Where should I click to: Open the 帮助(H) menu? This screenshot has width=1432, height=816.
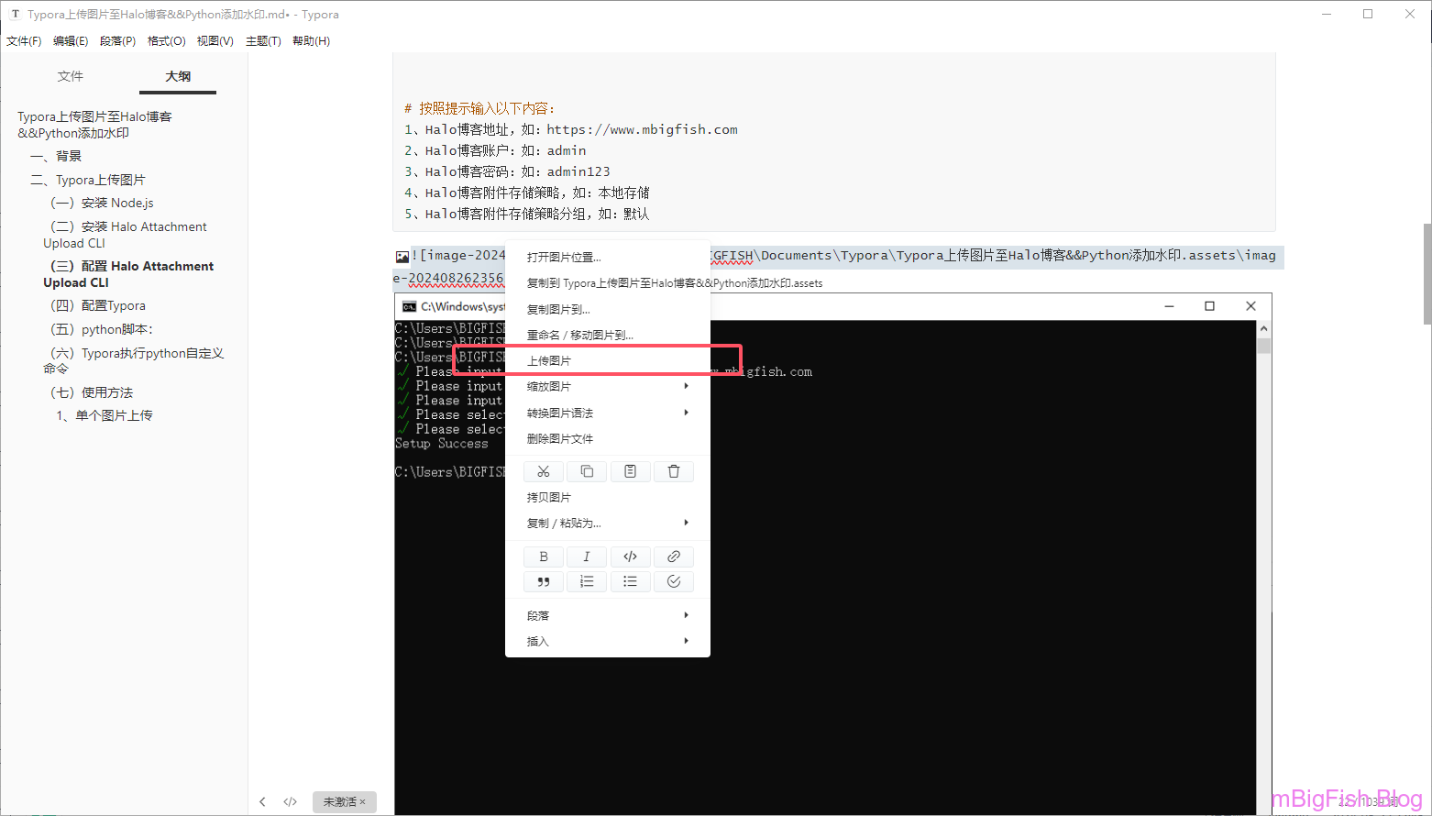311,41
